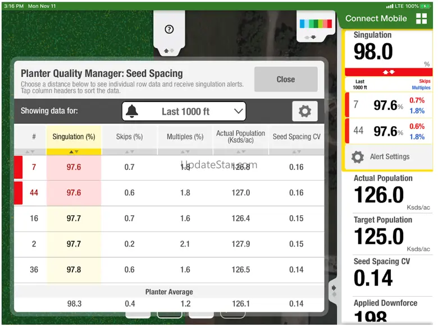This screenshot has width=438, height=328.
Task: Open the Seed Spacing CV 0.14 tile
Action: [389, 275]
